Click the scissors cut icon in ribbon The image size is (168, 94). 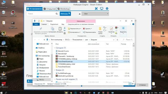(x=65, y=28)
